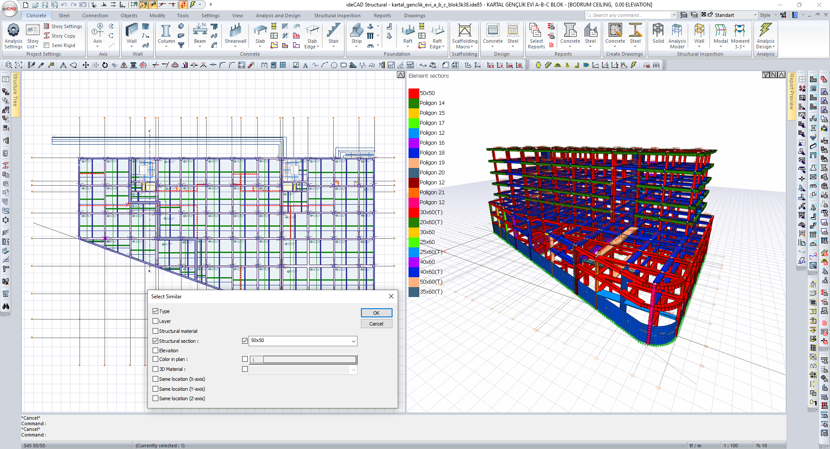The image size is (830, 449).
Task: Click the red 50x50 legend color swatch
Action: point(414,93)
